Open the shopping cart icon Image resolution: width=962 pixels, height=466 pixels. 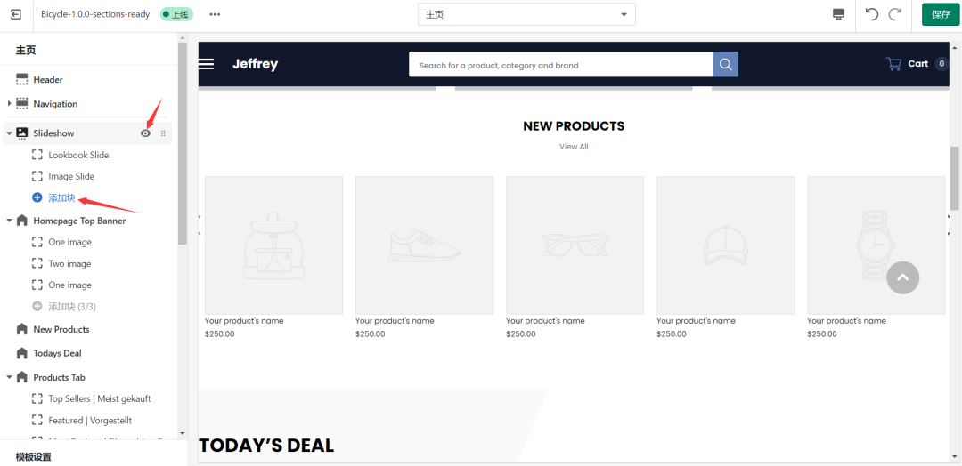click(x=893, y=64)
